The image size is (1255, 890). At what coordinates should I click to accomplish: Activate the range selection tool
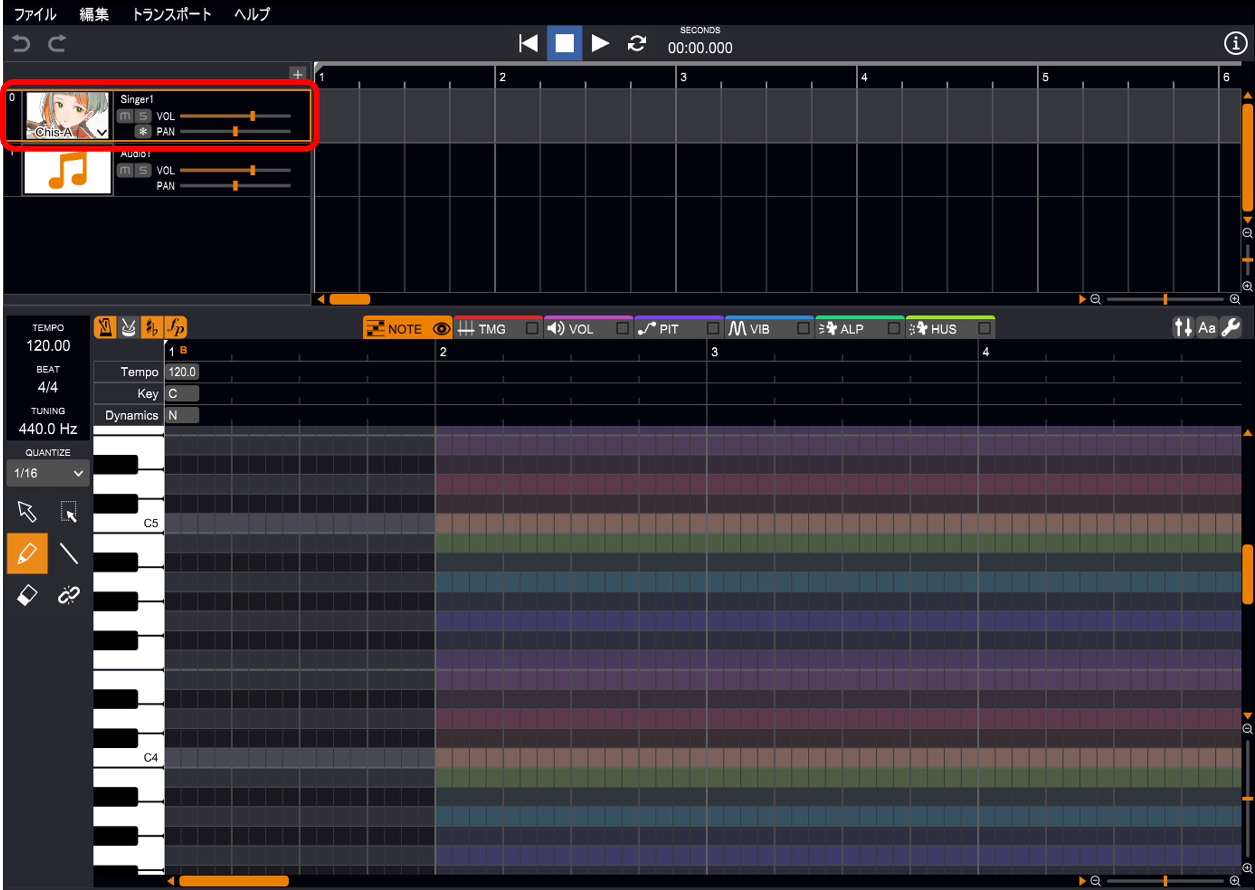pos(69,511)
